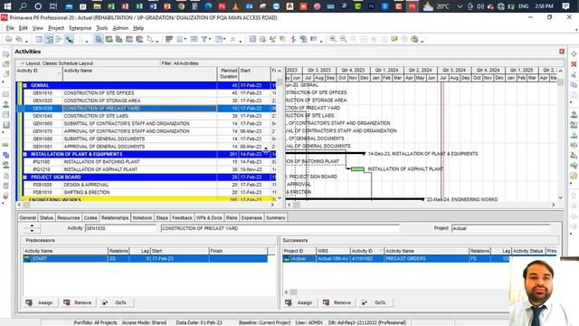Screen dimensions: 579x326
Task: Click the Excel icon in taskbar
Action: (x=139, y=6)
